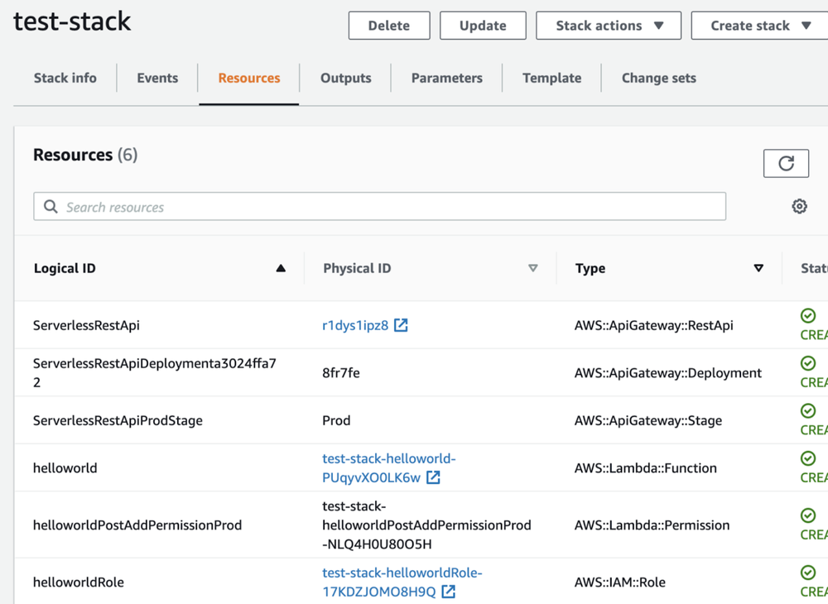Viewport: 828px width, 604px height.
Task: Delete the test-stack stack
Action: (x=389, y=26)
